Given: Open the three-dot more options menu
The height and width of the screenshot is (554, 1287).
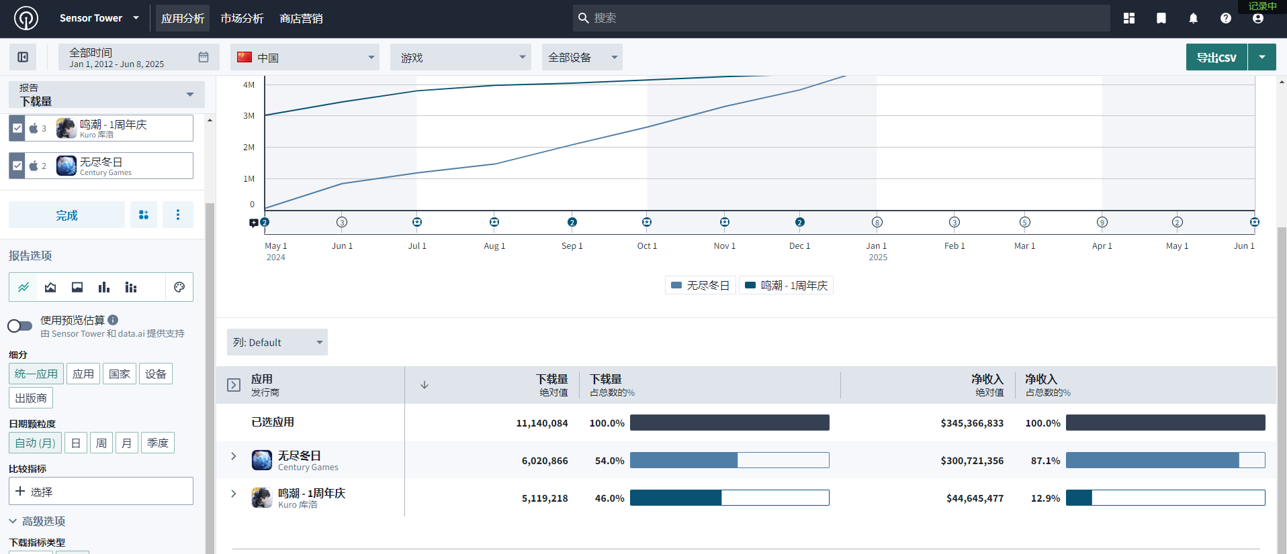Looking at the screenshot, I should [178, 215].
